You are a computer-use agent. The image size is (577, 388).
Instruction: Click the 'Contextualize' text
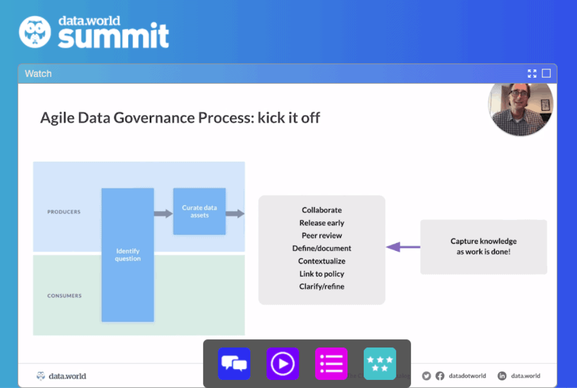coord(322,261)
